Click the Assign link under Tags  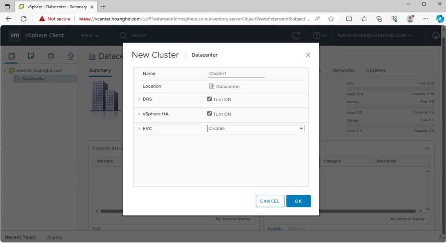pyautogui.click(x=275, y=229)
